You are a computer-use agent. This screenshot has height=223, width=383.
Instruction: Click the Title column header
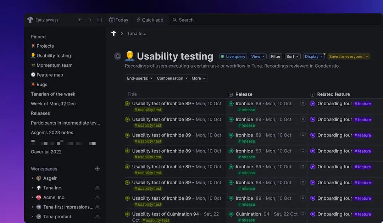tap(132, 94)
